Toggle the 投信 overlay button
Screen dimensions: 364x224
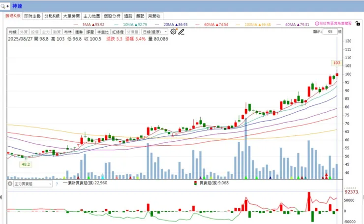point(35,32)
